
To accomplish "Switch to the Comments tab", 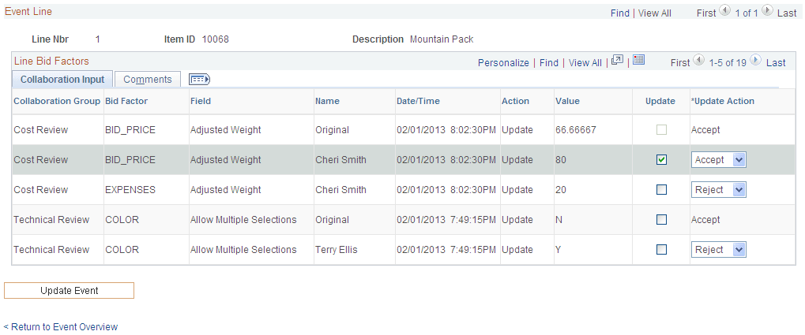I will tap(148, 80).
